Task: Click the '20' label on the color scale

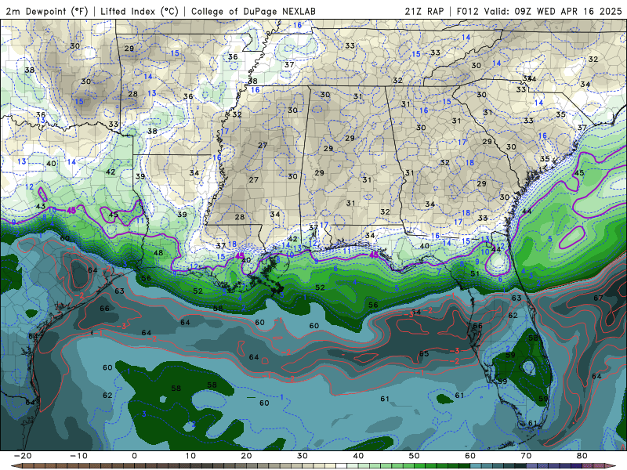Action: [246, 456]
